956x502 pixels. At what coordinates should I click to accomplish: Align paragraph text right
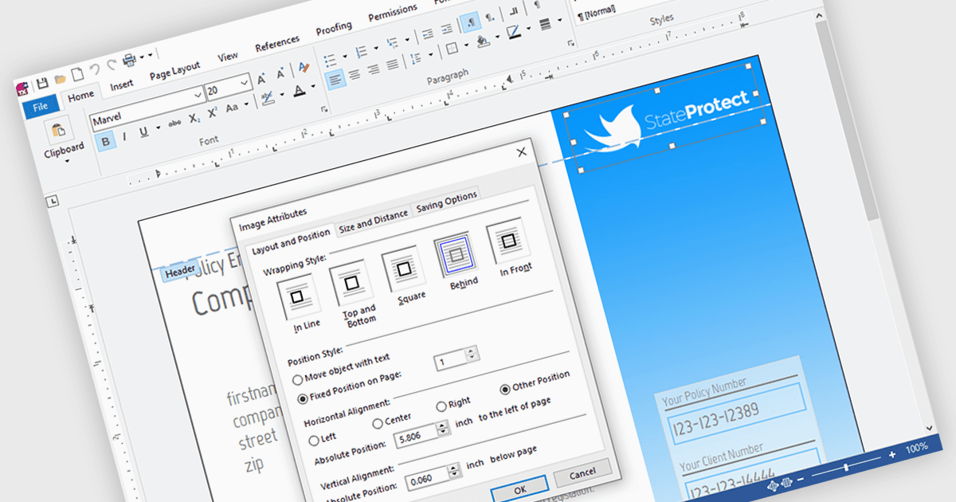(374, 69)
